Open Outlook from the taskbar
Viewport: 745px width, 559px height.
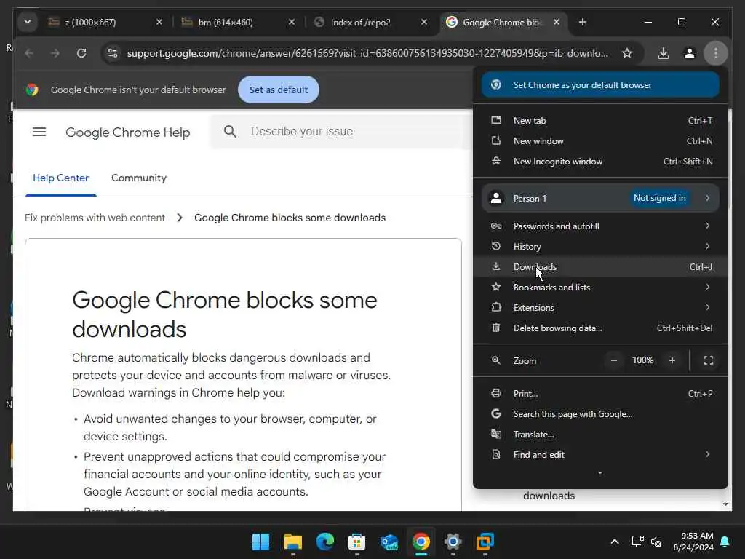(x=389, y=542)
